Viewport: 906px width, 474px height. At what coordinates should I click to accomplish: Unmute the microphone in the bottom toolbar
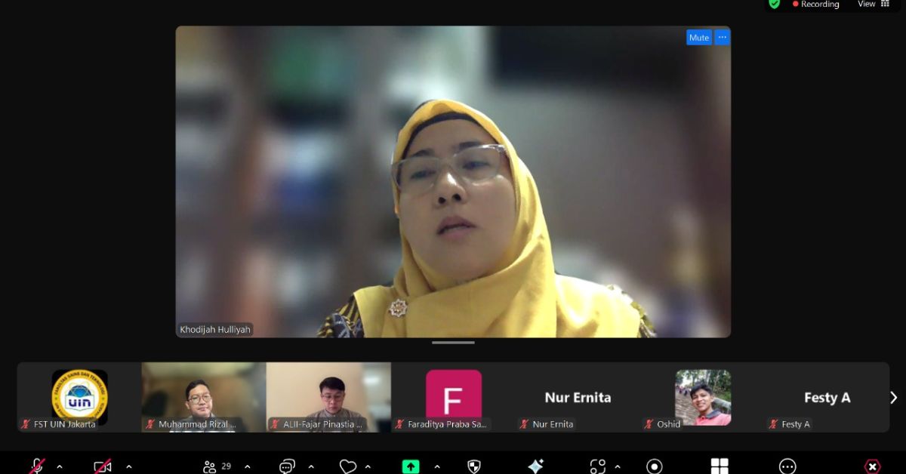coord(36,466)
